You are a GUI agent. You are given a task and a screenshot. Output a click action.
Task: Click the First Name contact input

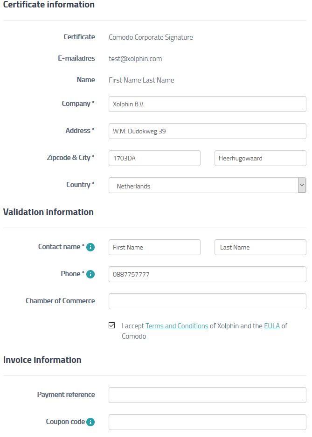pos(154,247)
